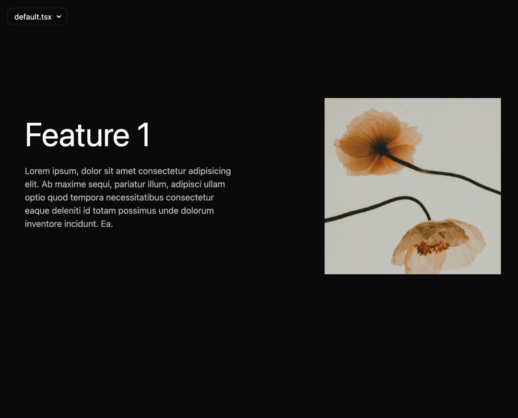Click the Feature 1 heading
The width and height of the screenshot is (518, 418).
(88, 135)
